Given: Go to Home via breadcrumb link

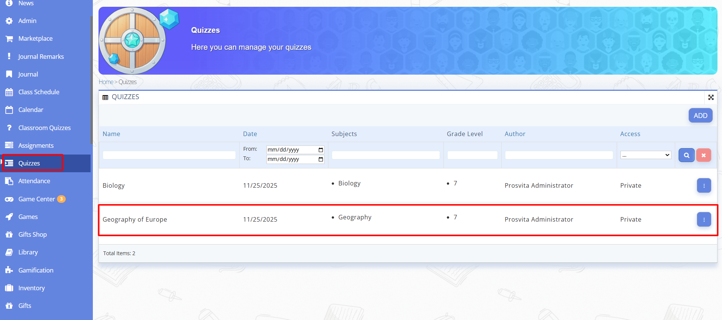Looking at the screenshot, I should point(106,82).
